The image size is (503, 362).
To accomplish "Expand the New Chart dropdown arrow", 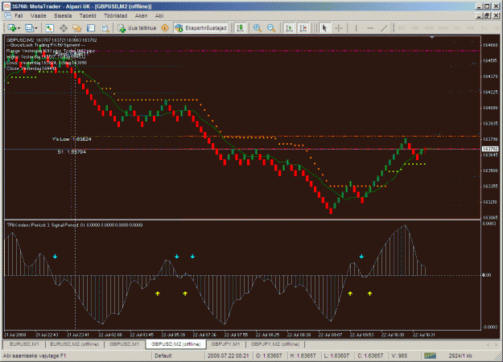I will pyautogui.click(x=19, y=28).
